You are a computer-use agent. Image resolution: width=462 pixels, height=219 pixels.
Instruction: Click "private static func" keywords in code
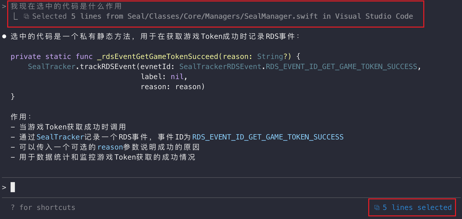(x=46, y=57)
